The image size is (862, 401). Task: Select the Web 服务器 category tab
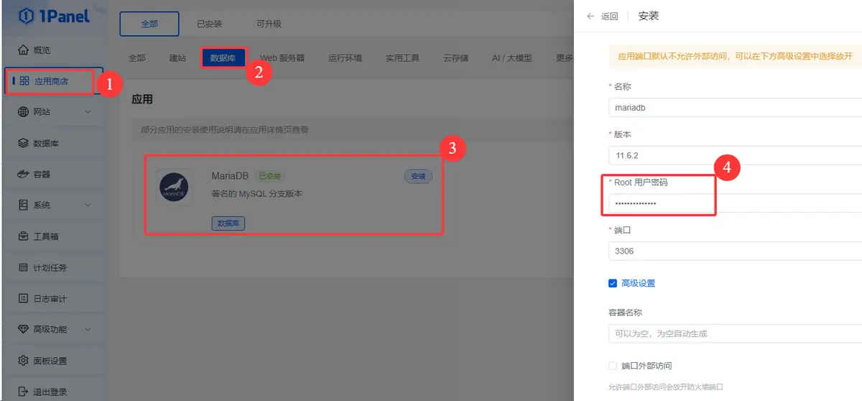tap(282, 58)
